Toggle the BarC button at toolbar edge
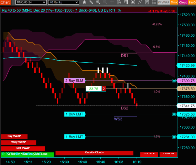Image resolution: width=196 pixels, height=165 pixels. point(192,3)
